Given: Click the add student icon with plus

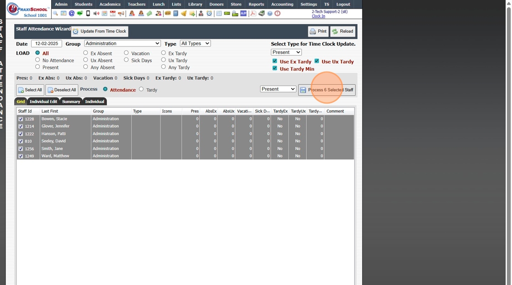Looking at the screenshot, I should [132, 13].
